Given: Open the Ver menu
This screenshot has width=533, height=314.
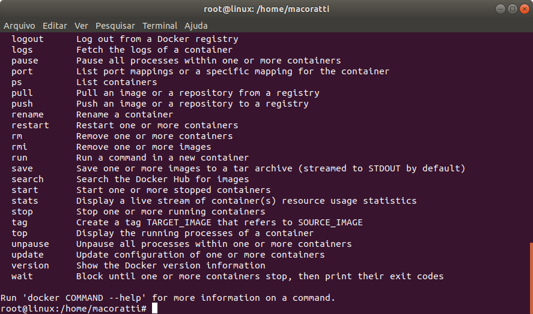Looking at the screenshot, I should 81,26.
